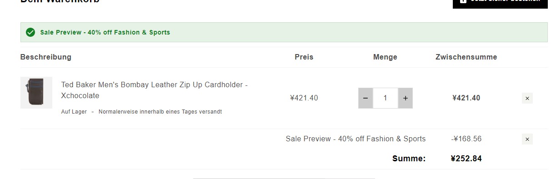Image resolution: width=551 pixels, height=179 pixels.
Task: Click the Menge column header
Action: (x=385, y=57)
